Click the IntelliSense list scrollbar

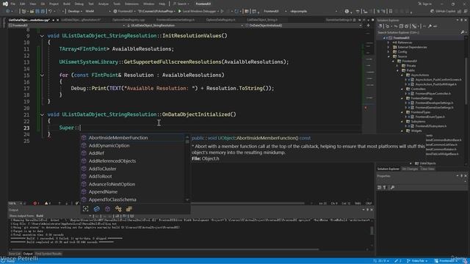187,169
